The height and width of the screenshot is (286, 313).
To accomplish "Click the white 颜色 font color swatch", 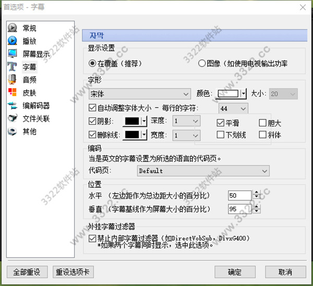I will [x=228, y=93].
